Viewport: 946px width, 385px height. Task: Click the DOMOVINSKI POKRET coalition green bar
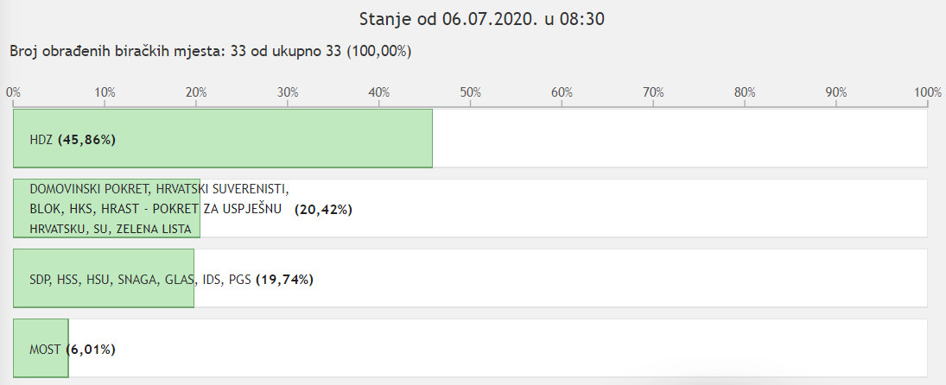[106, 208]
